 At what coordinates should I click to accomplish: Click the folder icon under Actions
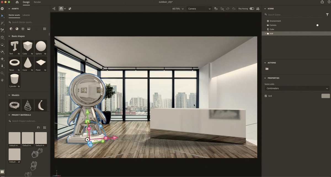267,68
